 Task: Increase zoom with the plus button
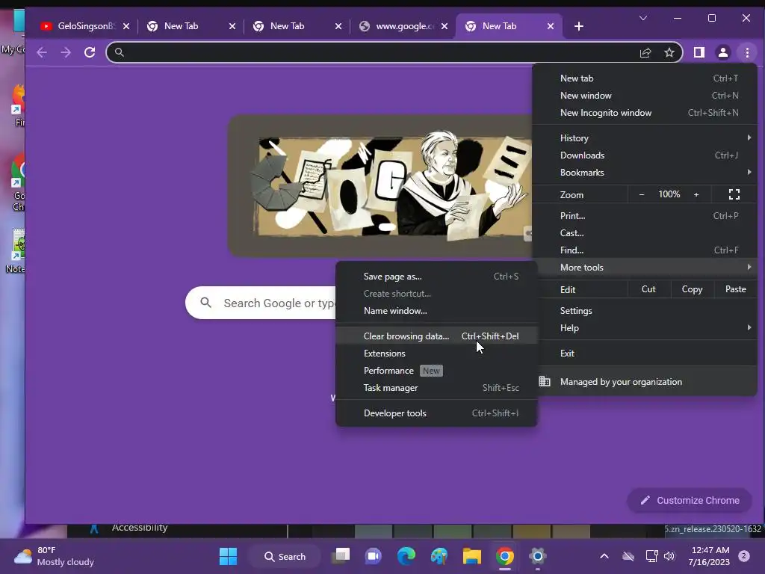[696, 194]
